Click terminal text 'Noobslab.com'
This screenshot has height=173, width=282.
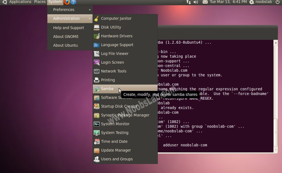pos(174,71)
